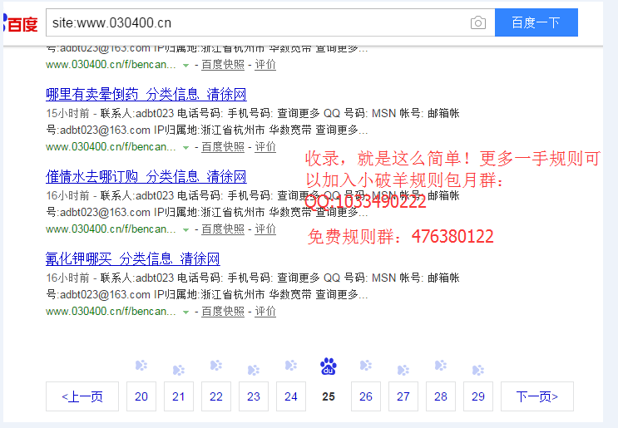Click the paw icon above page 23
This screenshot has width=618, height=428.
click(253, 370)
